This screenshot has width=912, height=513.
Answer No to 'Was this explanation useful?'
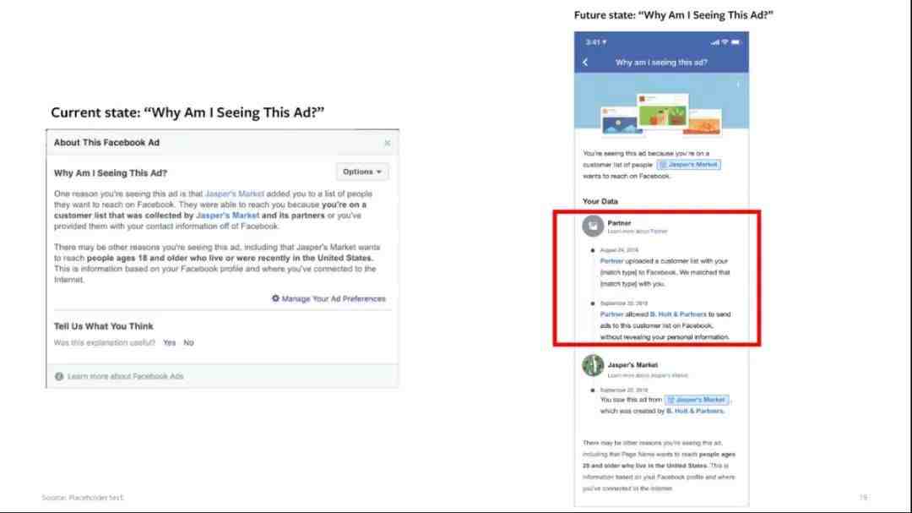(188, 342)
